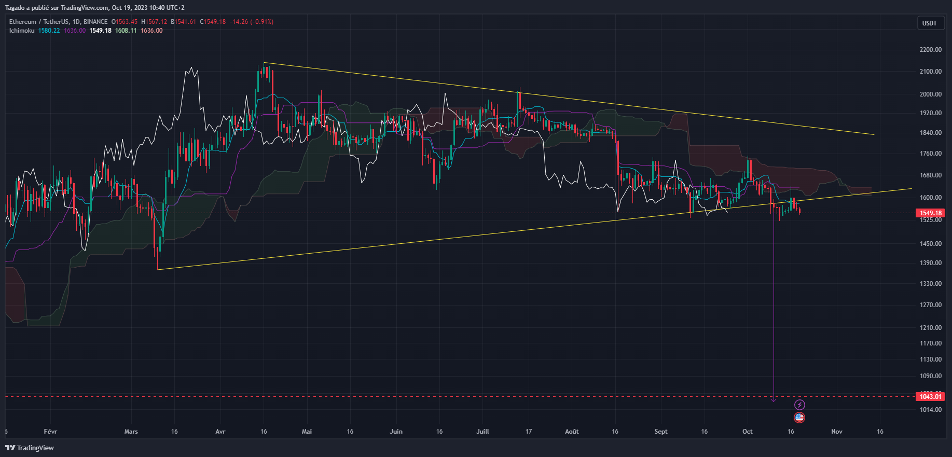Click the Oct label on time axis

point(748,432)
